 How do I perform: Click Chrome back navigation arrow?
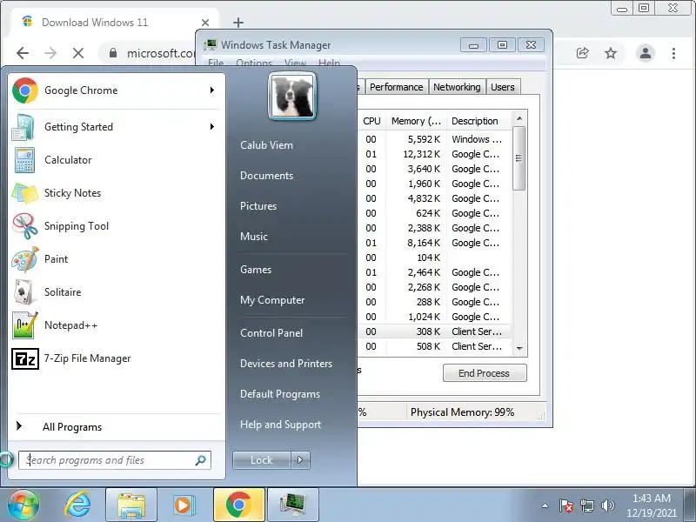(x=23, y=53)
